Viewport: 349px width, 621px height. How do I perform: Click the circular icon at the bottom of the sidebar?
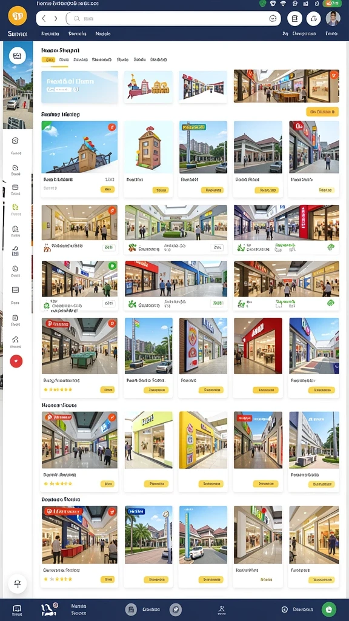18,583
